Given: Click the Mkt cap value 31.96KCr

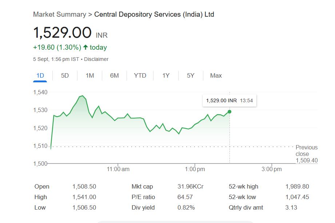Looking at the screenshot, I should (x=190, y=186).
